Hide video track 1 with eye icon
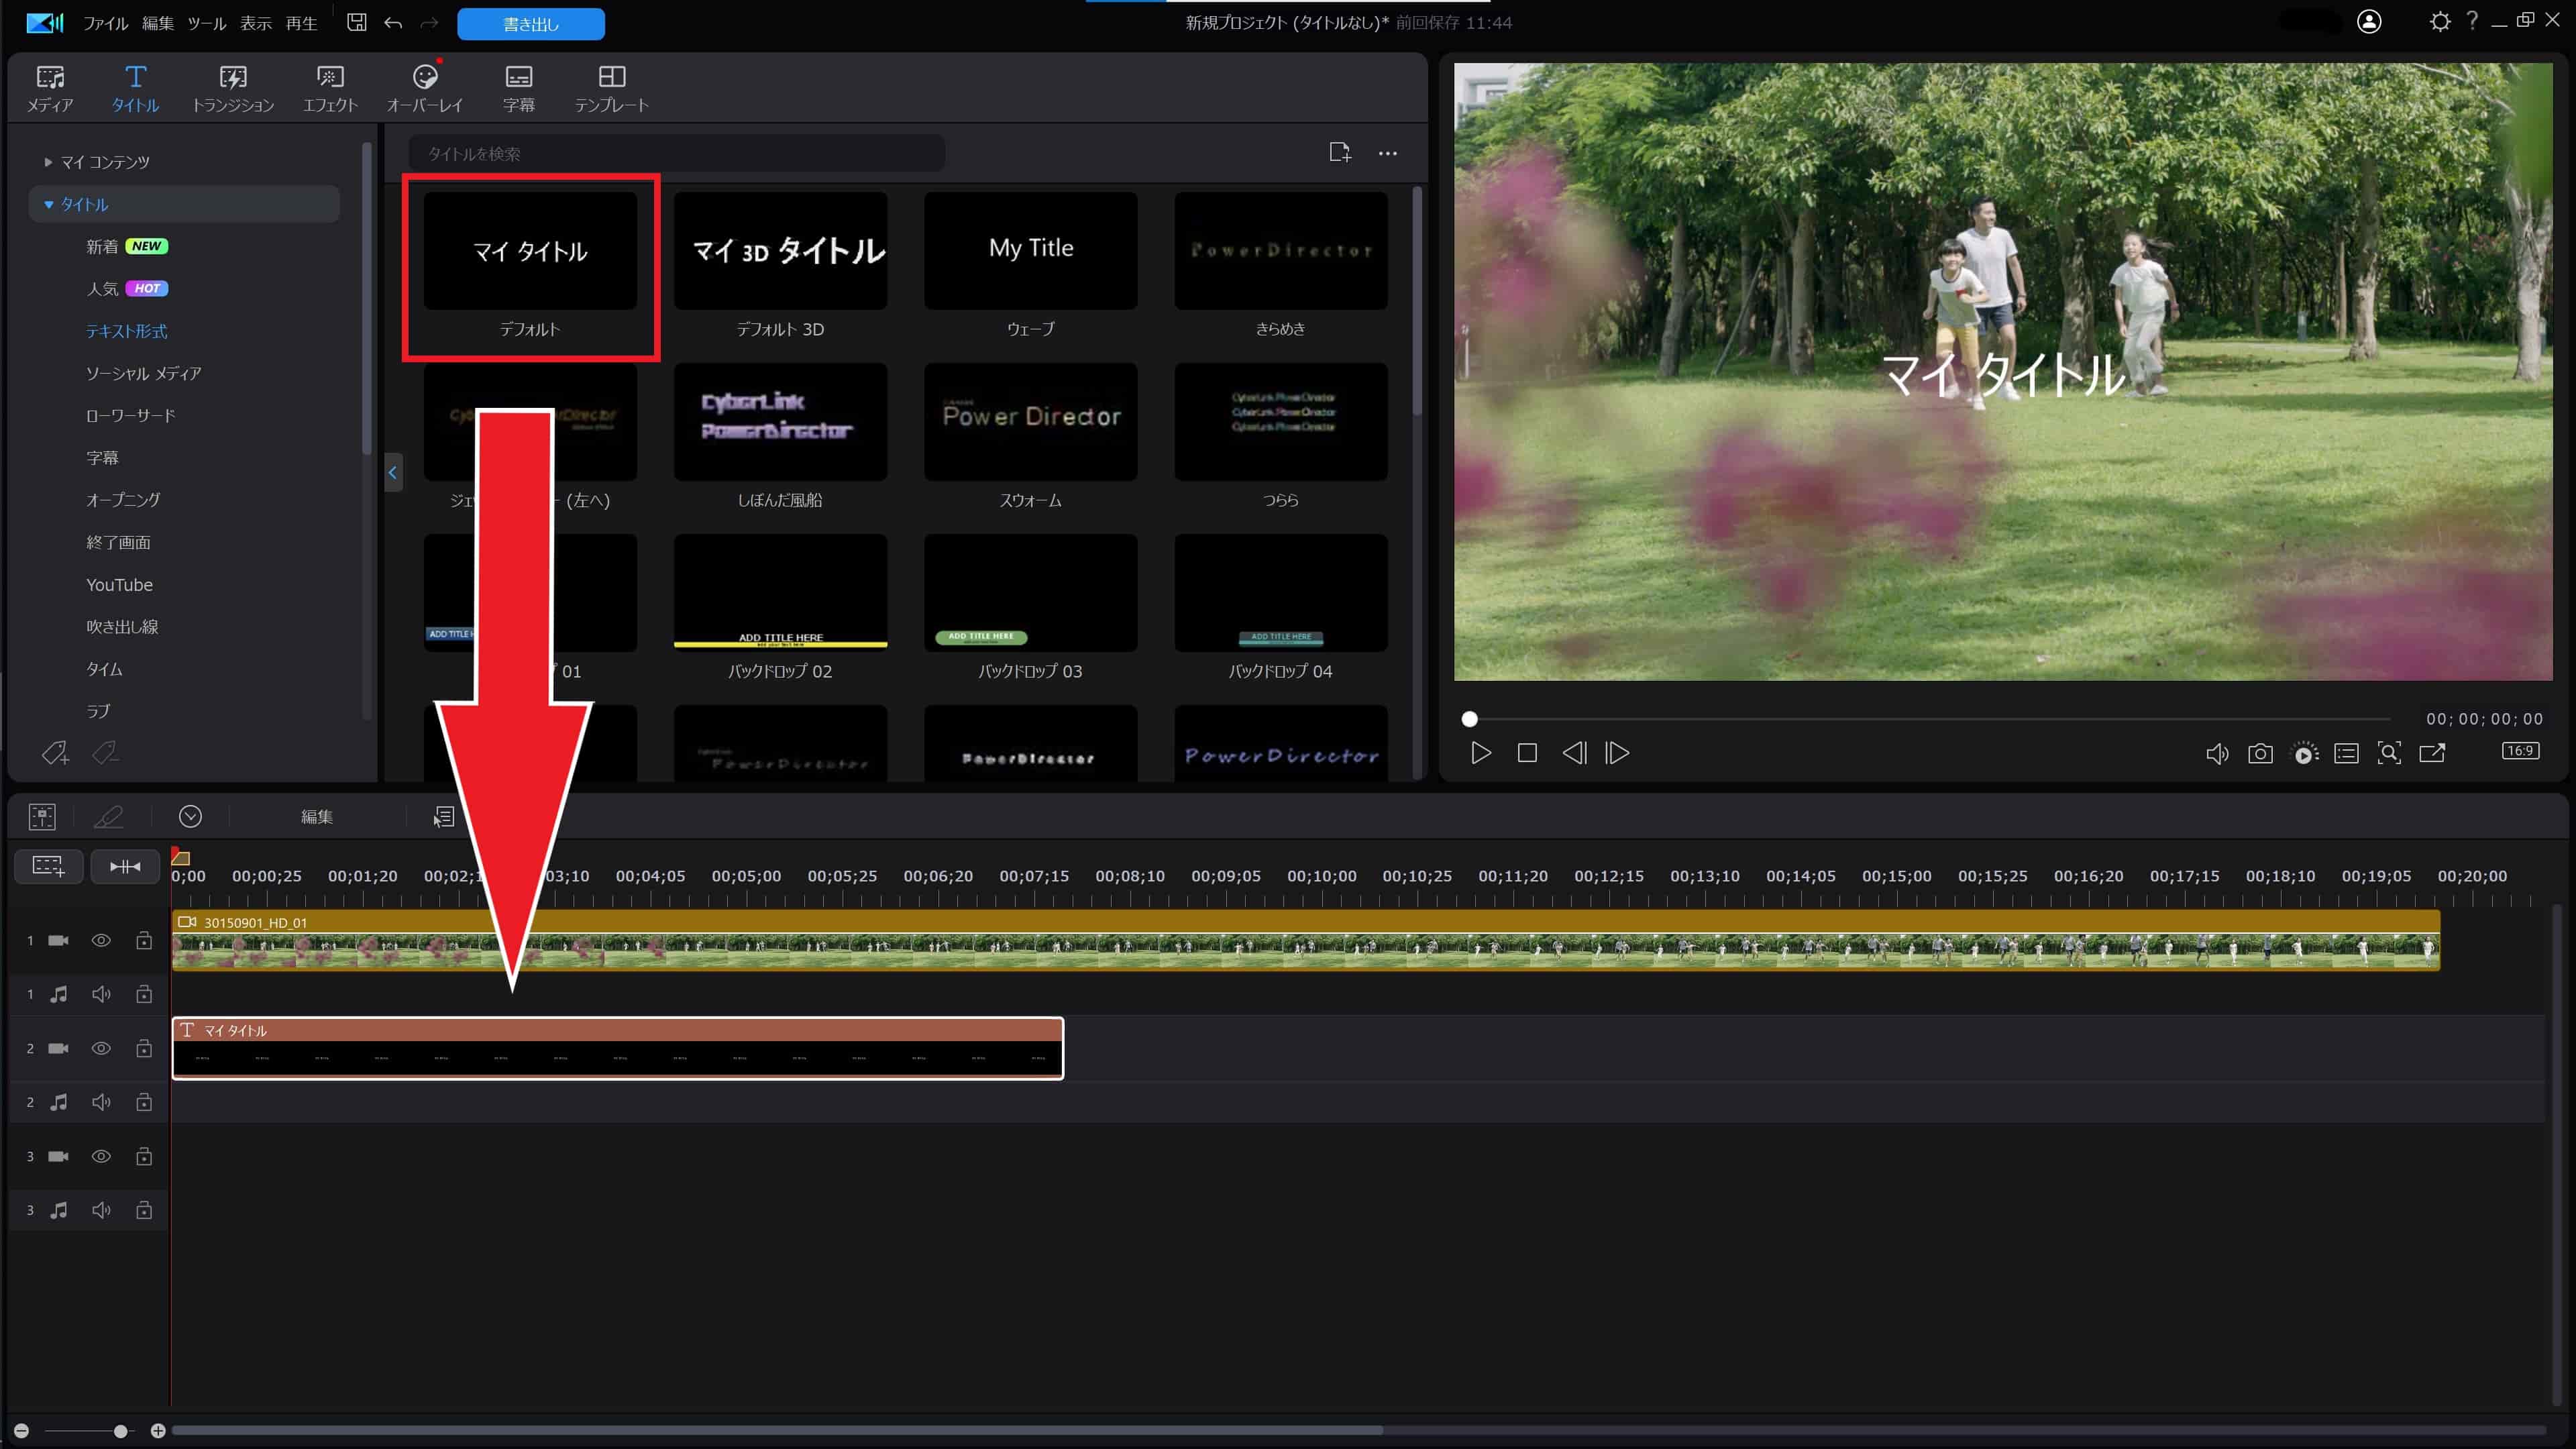Image resolution: width=2576 pixels, height=1449 pixels. 101,940
